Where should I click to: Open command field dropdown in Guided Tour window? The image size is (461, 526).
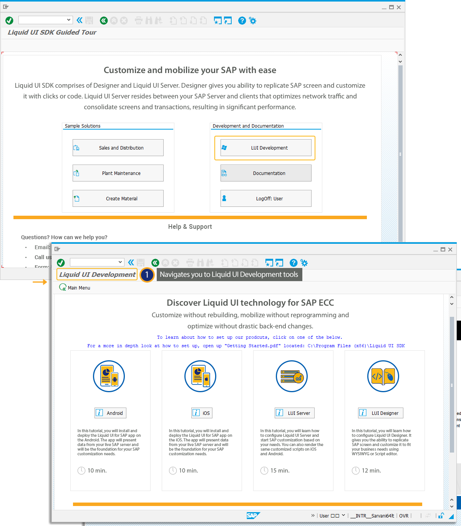pos(69,20)
